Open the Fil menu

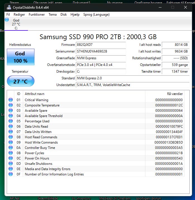(8, 15)
